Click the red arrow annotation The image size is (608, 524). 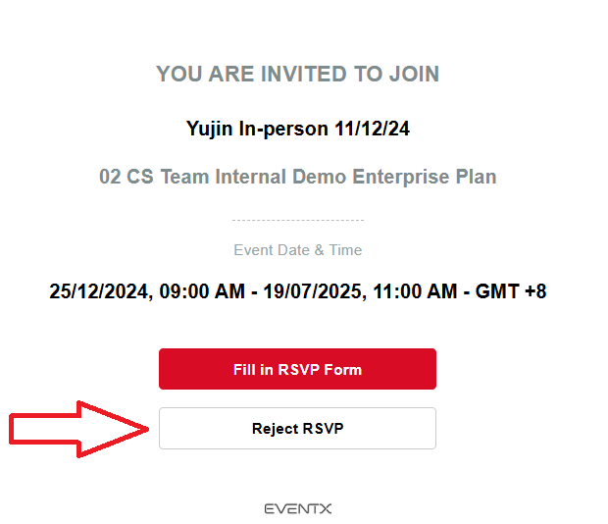(79, 429)
